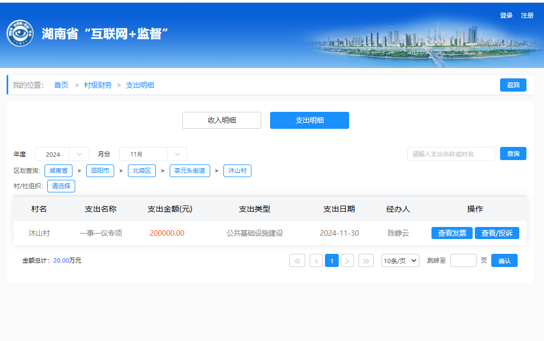
Task: Open 村级财务 breadcrumb link
Action: click(x=98, y=85)
